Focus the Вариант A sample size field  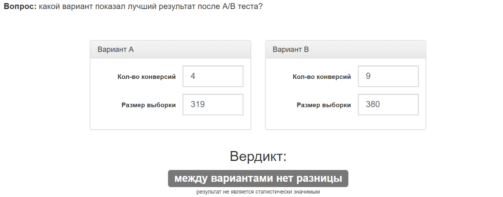coord(213,104)
